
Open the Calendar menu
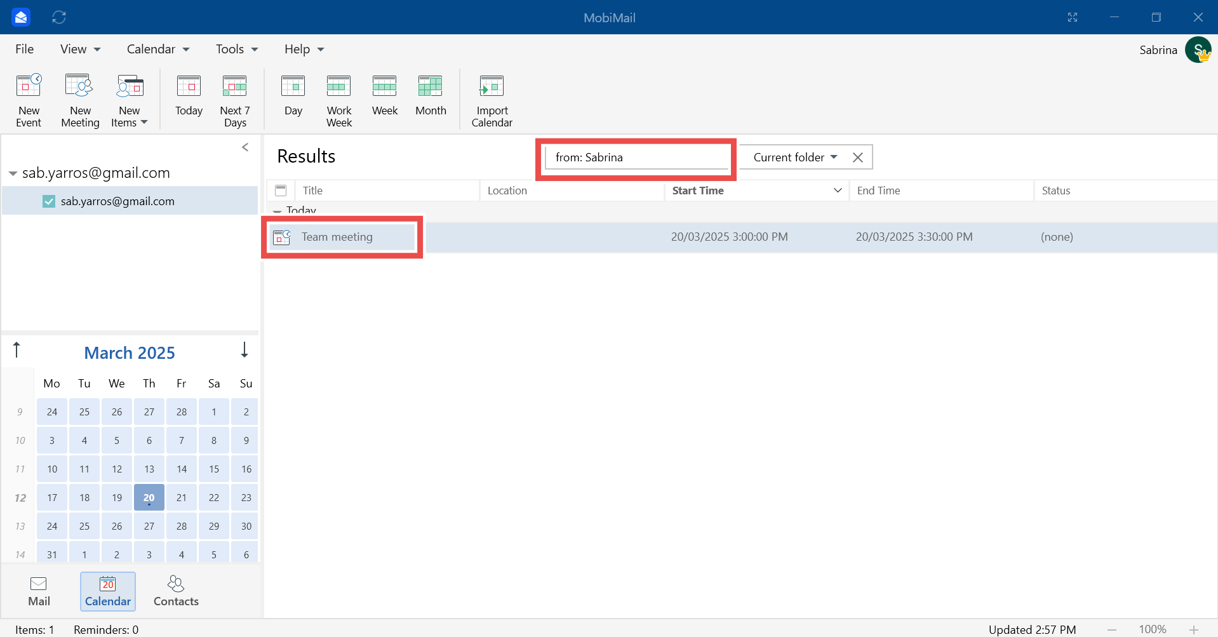[158, 50]
